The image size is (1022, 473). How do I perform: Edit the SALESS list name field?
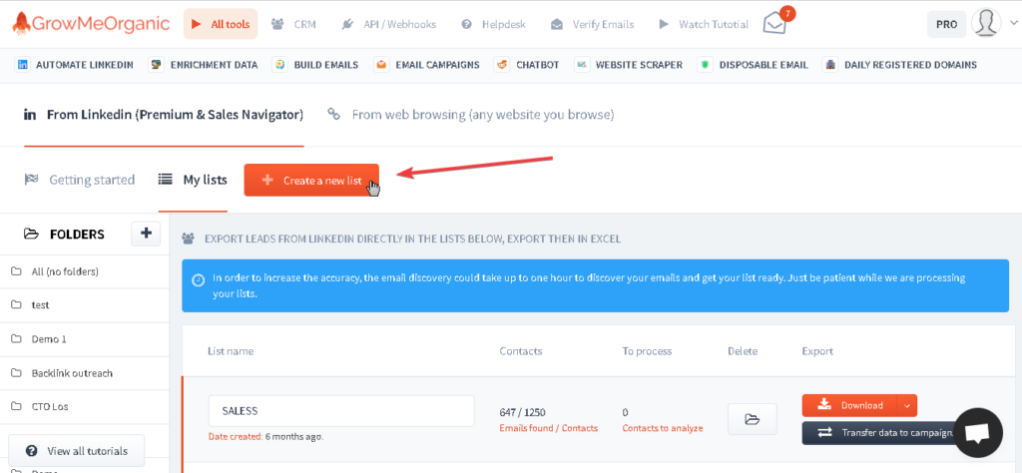coord(341,411)
